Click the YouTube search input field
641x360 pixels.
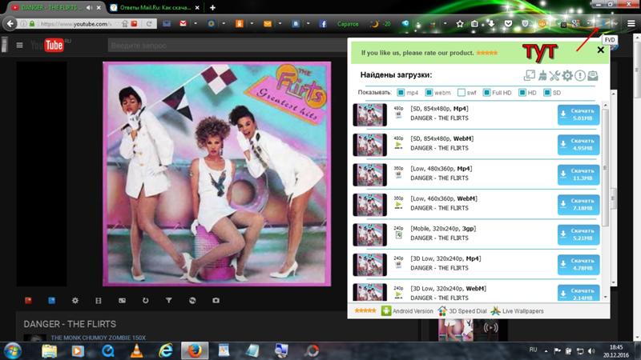tap(227, 46)
